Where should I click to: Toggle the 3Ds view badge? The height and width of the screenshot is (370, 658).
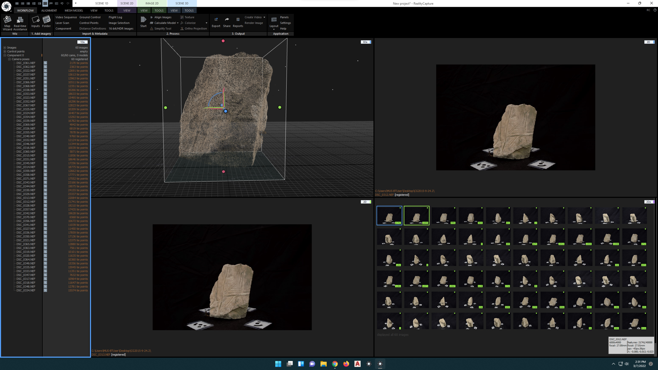tap(365, 42)
